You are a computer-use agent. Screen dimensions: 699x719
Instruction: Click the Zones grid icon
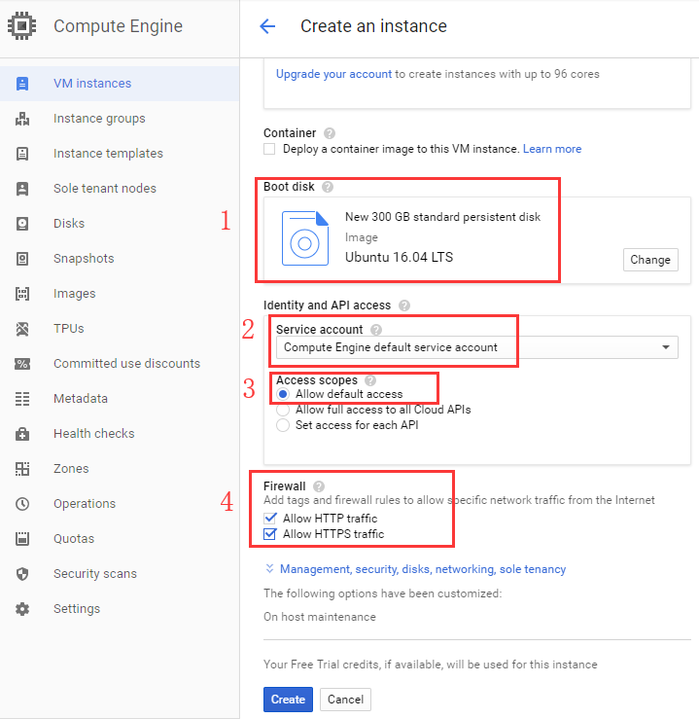point(22,469)
